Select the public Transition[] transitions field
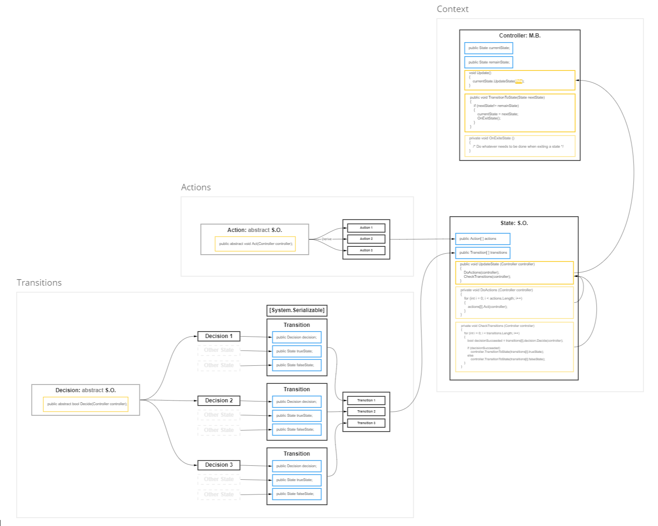This screenshot has height=526, width=658. 483,253
